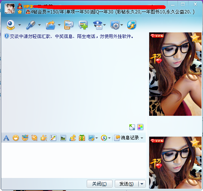Open 消息记录 message history

pyautogui.click(x=127, y=138)
